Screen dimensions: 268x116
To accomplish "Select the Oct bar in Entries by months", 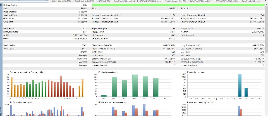I will click(246, 92).
